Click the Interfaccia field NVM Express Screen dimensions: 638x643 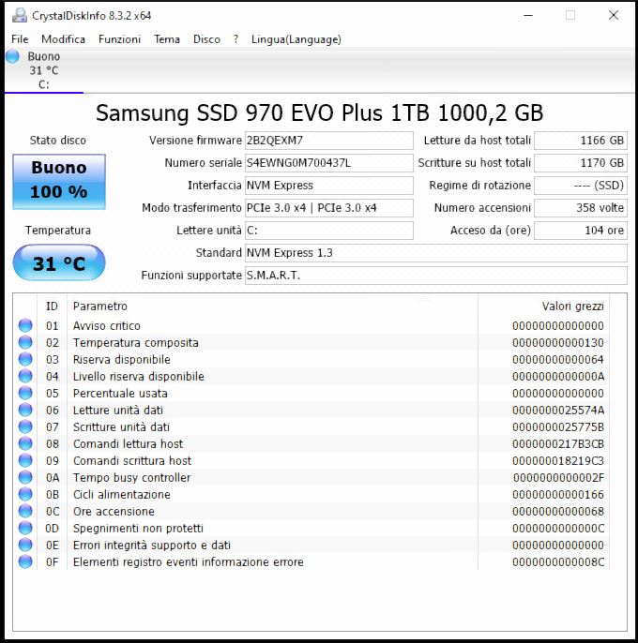point(329,186)
